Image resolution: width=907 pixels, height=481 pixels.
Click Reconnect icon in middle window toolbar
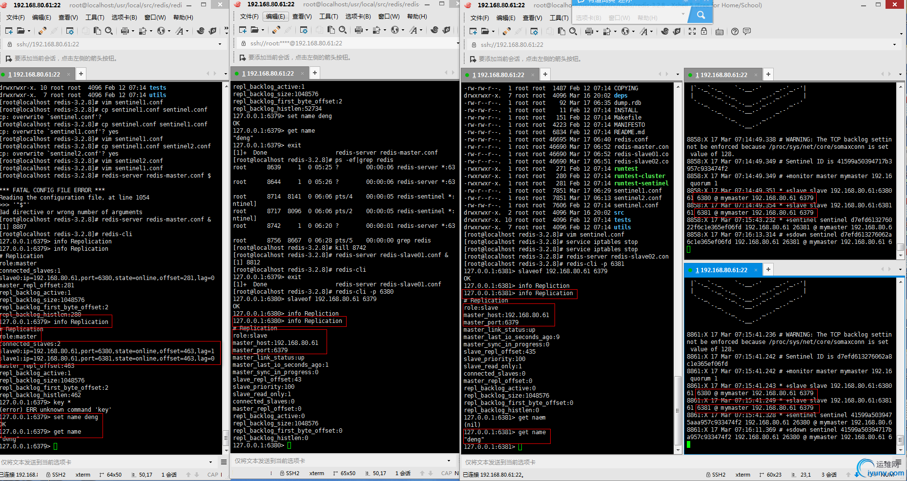(x=276, y=30)
